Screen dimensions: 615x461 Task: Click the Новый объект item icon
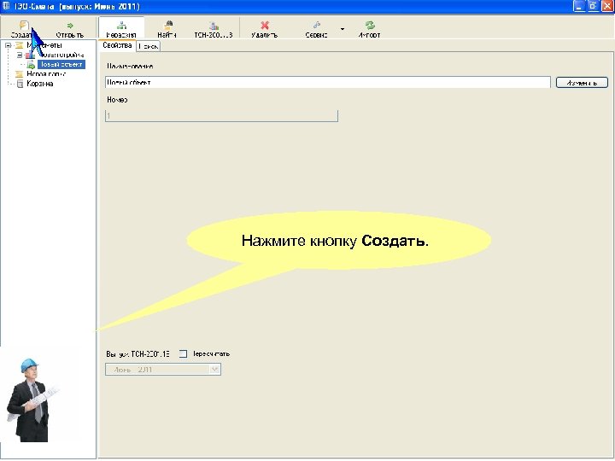click(31, 65)
